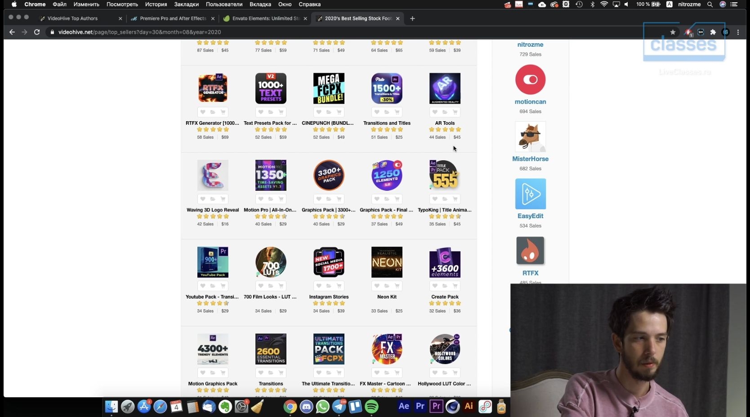Open Spotlight search in menu bar
Viewport: 750px width, 417px height.
pyautogui.click(x=710, y=4)
